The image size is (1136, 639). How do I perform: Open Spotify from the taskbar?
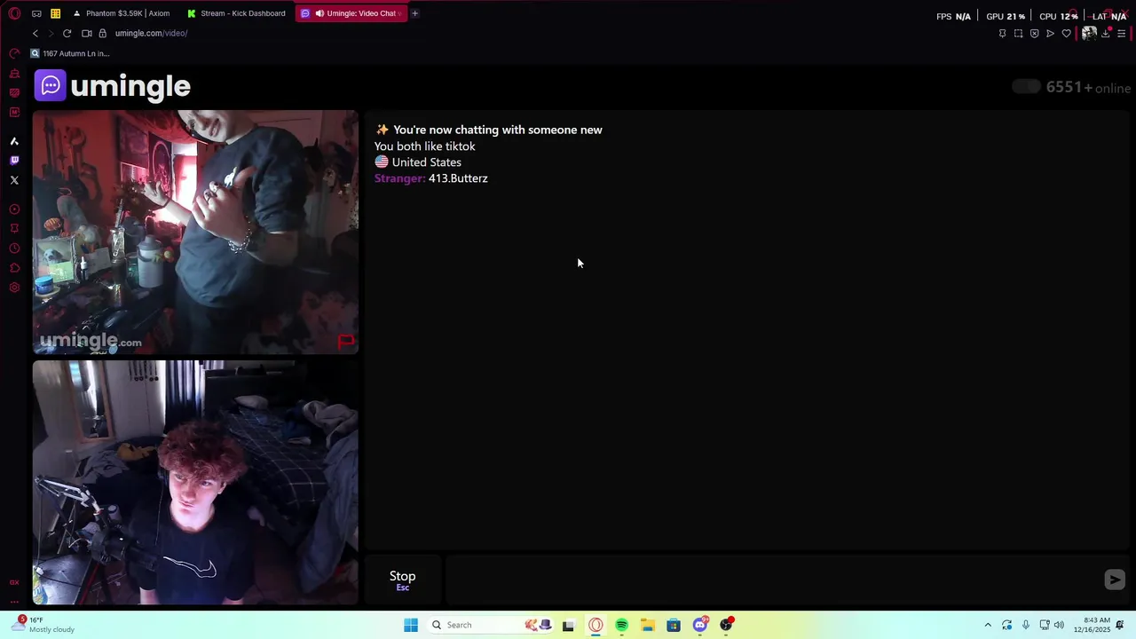[622, 625]
